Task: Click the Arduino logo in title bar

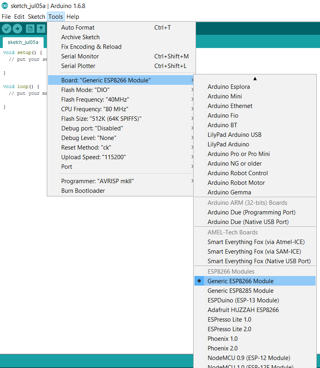Action: point(5,6)
